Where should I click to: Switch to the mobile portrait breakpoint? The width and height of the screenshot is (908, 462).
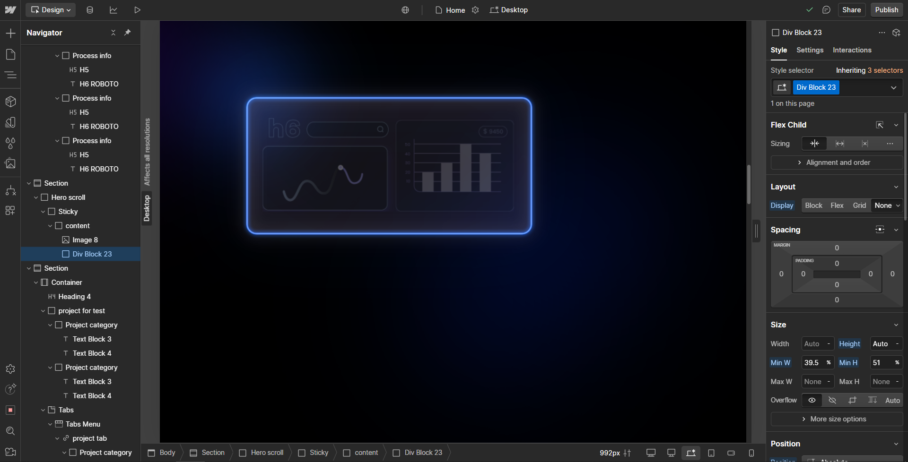[751, 452]
